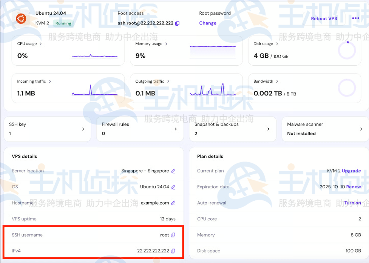The image size is (369, 263).
Task: Renew the plan expiration date
Action: pyautogui.click(x=354, y=187)
